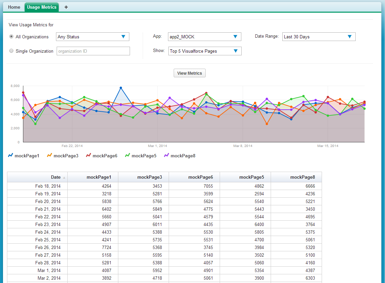Viewport: 385px width, 283px height.
Task: Switch to the Home tab
Action: tap(14, 7)
